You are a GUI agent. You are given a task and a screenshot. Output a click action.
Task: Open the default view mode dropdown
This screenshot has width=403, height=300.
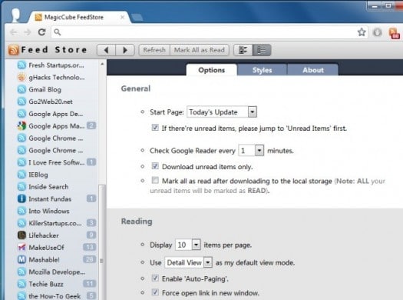188,262
